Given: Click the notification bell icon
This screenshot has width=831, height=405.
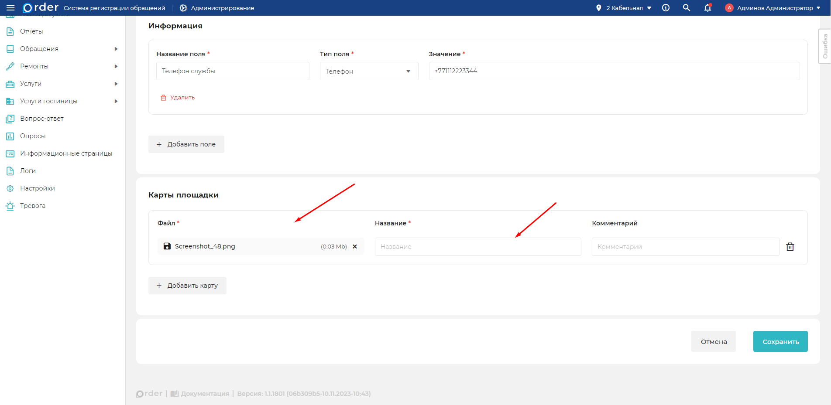Looking at the screenshot, I should (707, 8).
